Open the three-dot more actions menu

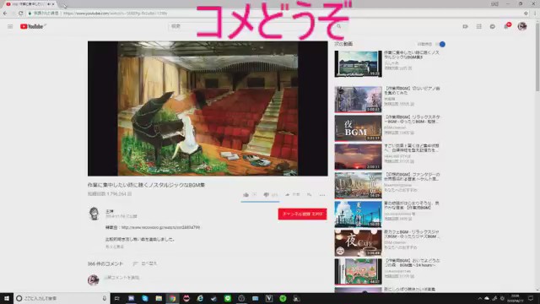322,195
